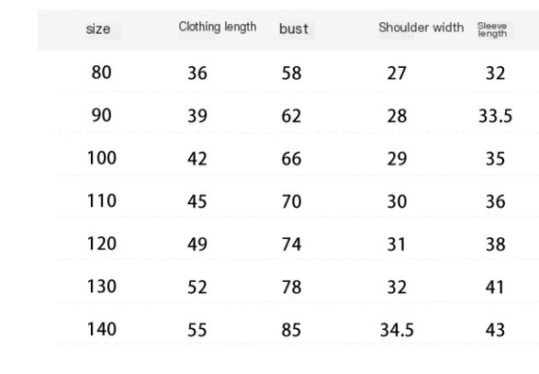The image size is (539, 374).
Task: Click the 33.5 sleeve length value
Action: coord(495,117)
